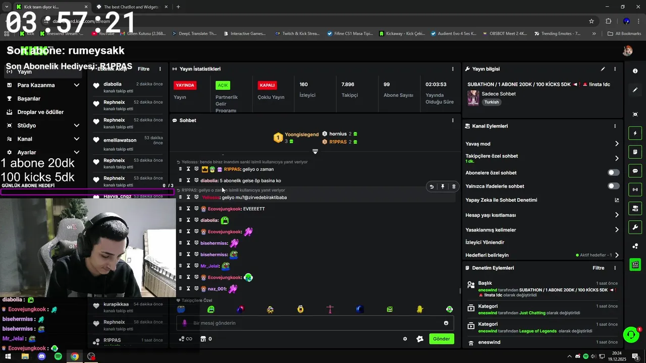Switch to The best ChatBot and Widgets tab
Viewport: 646px width, 363px height.
click(x=131, y=7)
